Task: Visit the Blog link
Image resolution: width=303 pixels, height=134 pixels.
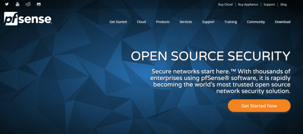Action: pos(283,4)
